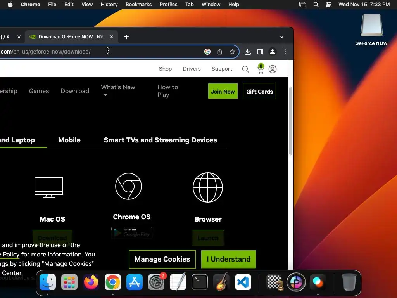Share this page via address bar icon

pos(220,52)
